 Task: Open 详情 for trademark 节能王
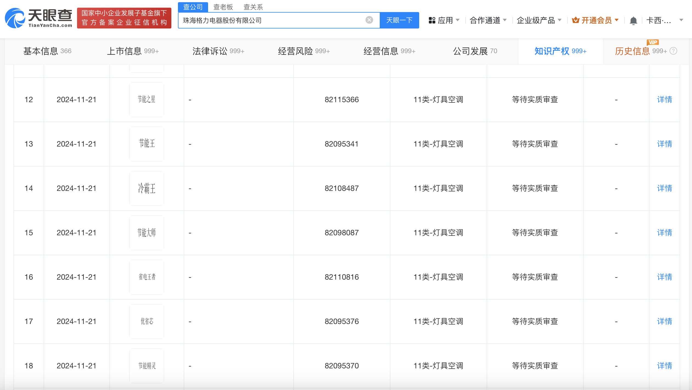[x=665, y=144]
